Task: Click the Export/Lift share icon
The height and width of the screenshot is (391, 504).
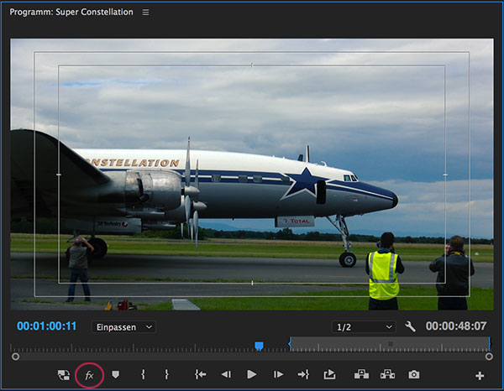Action: click(x=329, y=374)
